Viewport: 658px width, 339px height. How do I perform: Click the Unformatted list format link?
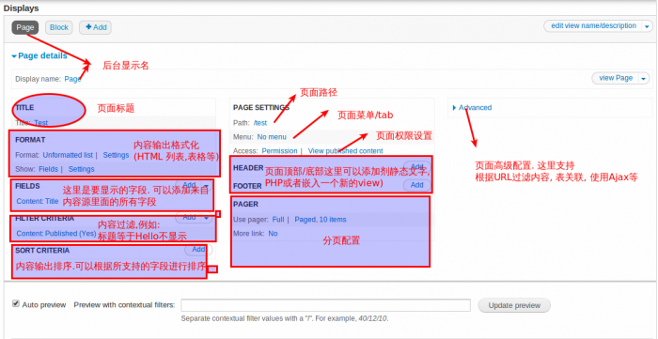pyautogui.click(x=68, y=155)
